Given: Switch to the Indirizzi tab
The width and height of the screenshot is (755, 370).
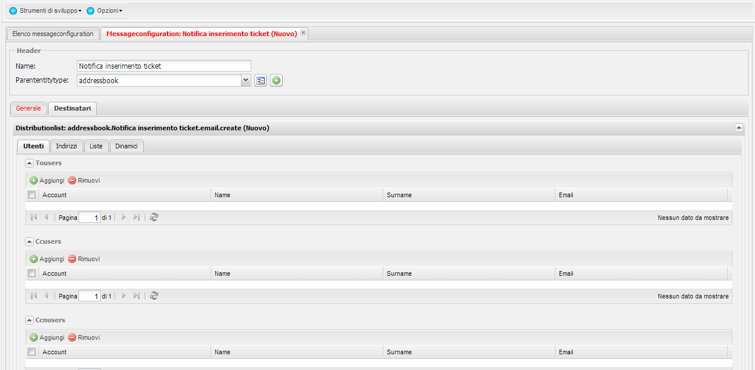Looking at the screenshot, I should [66, 146].
